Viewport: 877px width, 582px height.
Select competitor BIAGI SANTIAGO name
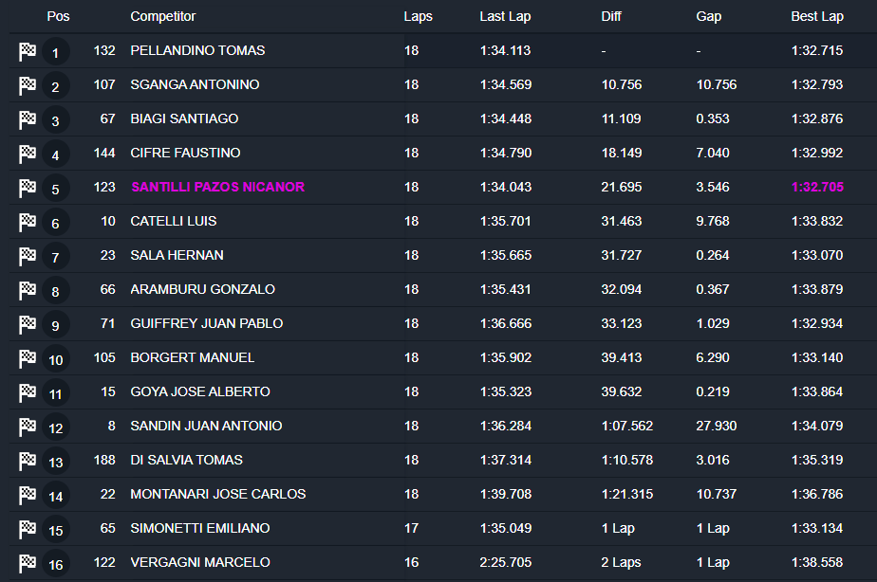pos(184,118)
